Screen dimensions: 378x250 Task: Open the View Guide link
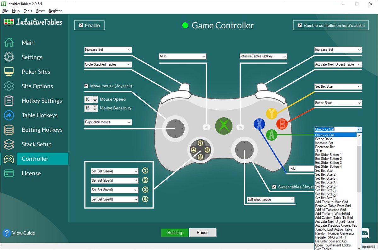(24, 233)
